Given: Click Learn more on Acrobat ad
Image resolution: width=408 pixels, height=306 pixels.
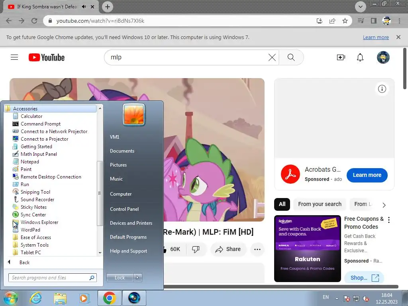Looking at the screenshot, I should coord(367,175).
